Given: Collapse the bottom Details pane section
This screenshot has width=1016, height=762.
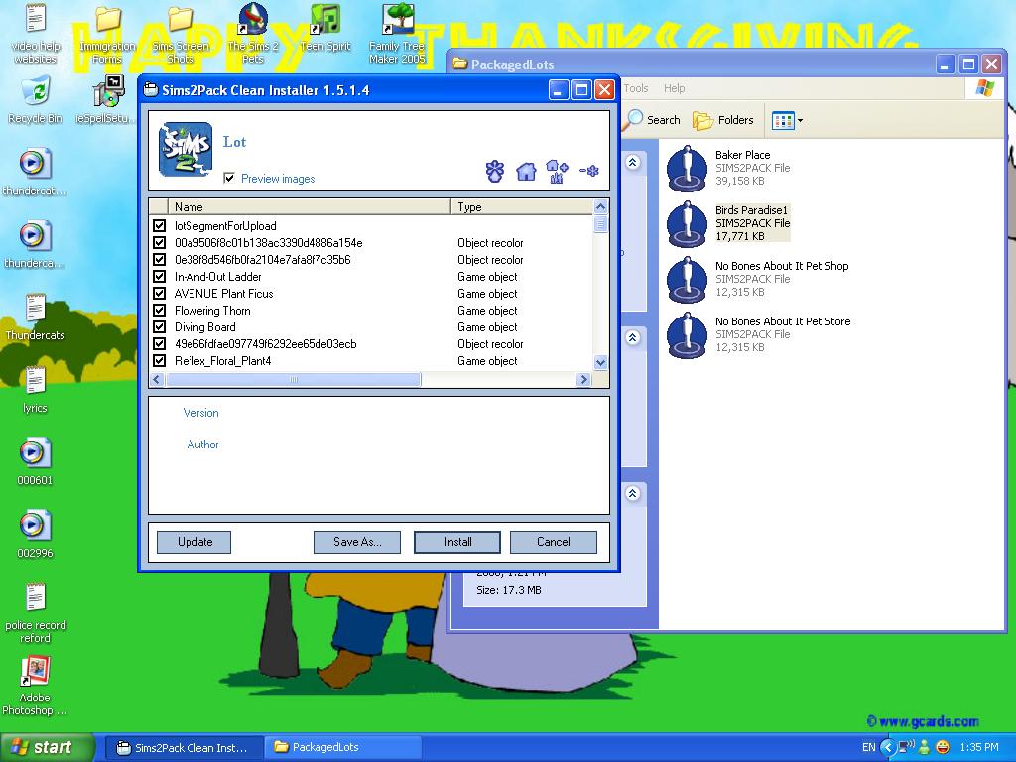Looking at the screenshot, I should [633, 493].
